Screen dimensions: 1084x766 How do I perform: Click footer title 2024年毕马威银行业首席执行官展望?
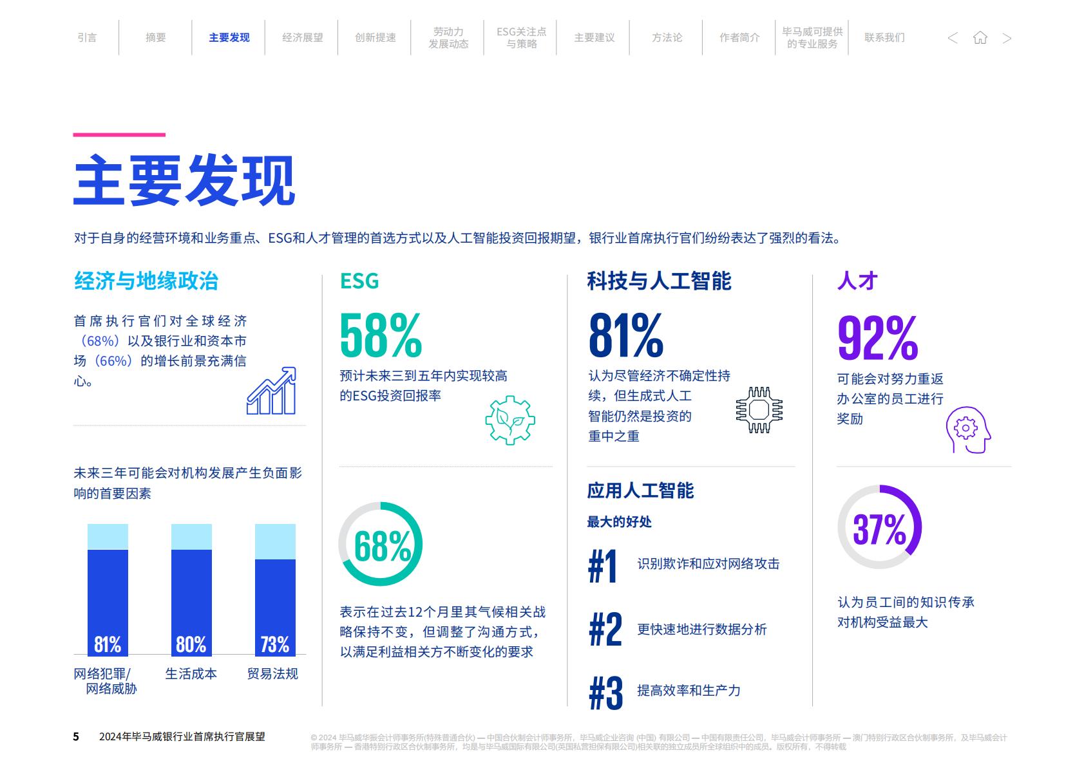[x=182, y=736]
